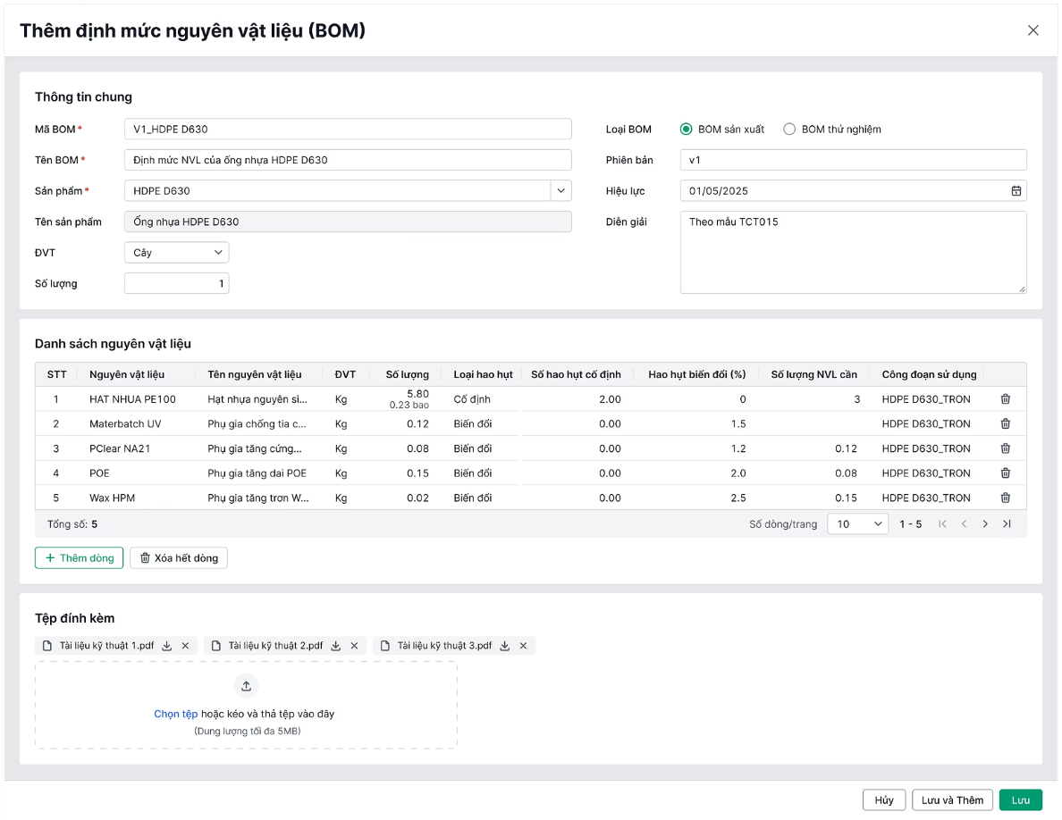Remove attachment Tài liệu kỹ thuật 2.pdf

[354, 646]
